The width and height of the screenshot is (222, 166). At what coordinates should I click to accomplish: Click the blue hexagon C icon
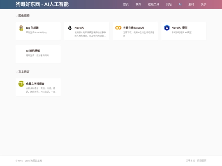167,28
